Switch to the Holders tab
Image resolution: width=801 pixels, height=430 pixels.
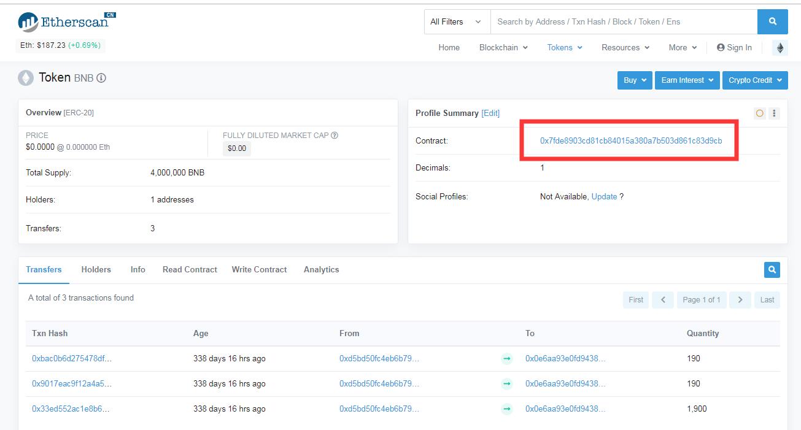pyautogui.click(x=96, y=269)
